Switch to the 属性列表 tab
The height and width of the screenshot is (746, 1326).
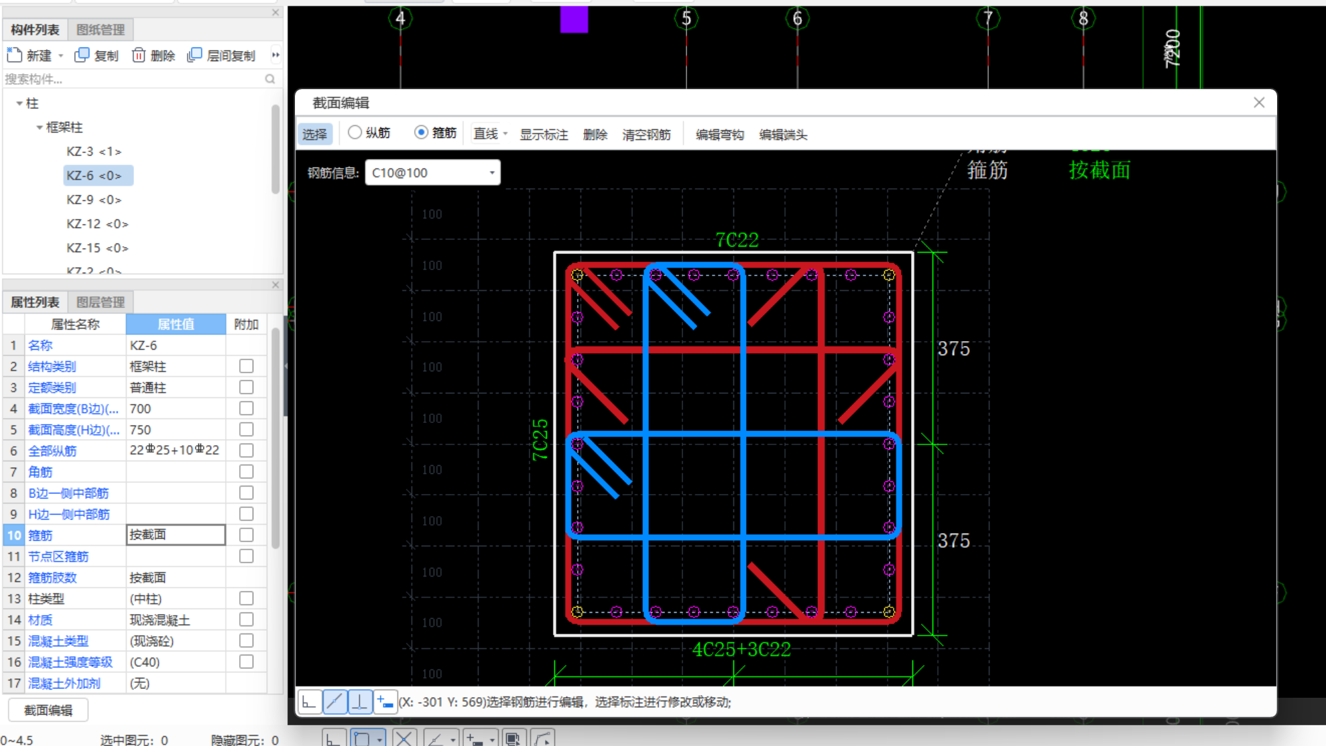pyautogui.click(x=35, y=302)
